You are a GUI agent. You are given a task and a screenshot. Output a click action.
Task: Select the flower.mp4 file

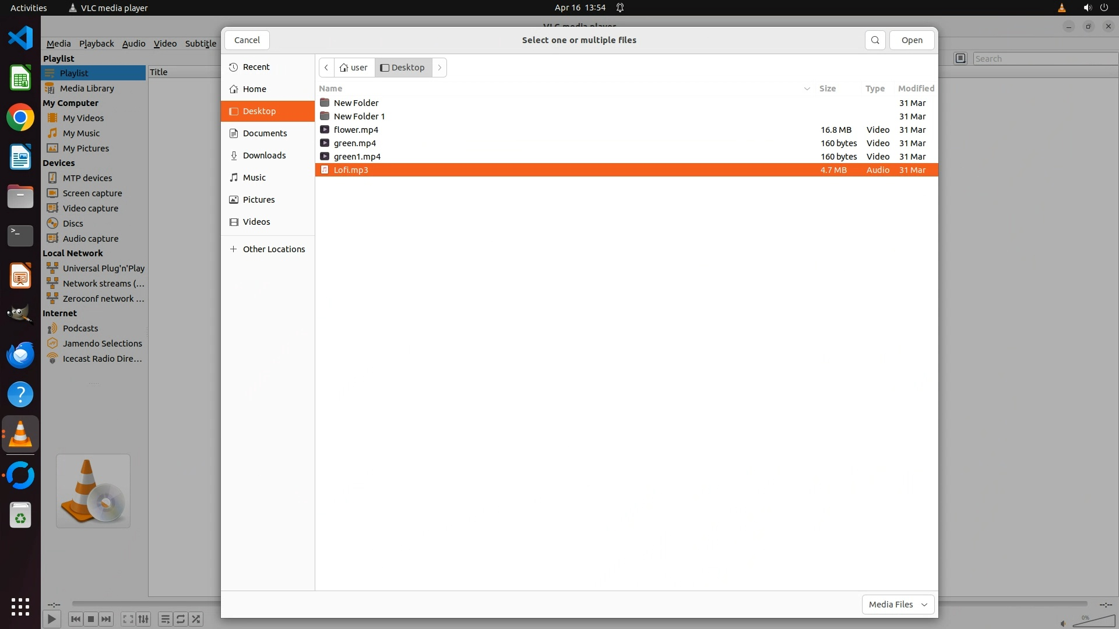(356, 130)
